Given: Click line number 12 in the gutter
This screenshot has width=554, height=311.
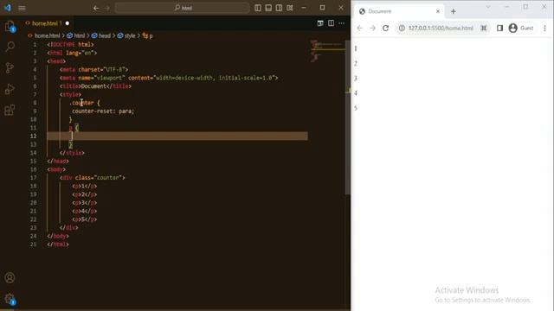Looking at the screenshot, I should point(34,136).
